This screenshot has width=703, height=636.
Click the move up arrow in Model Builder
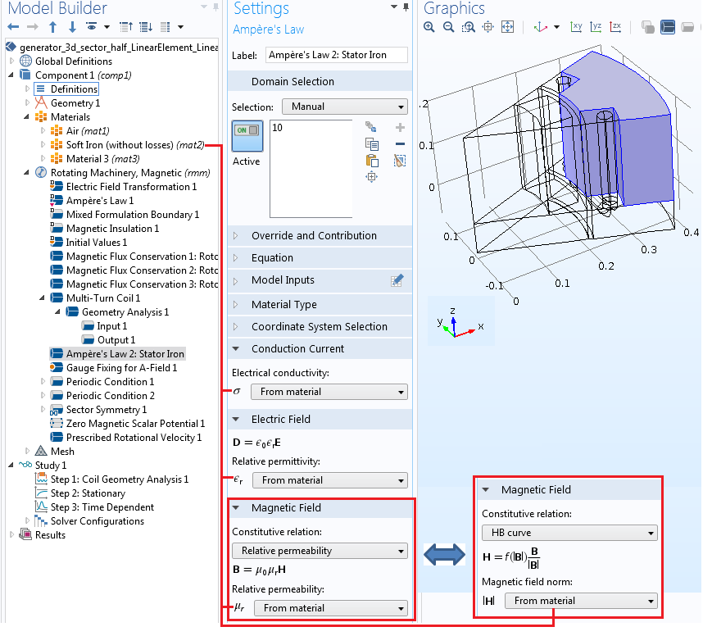tap(53, 27)
